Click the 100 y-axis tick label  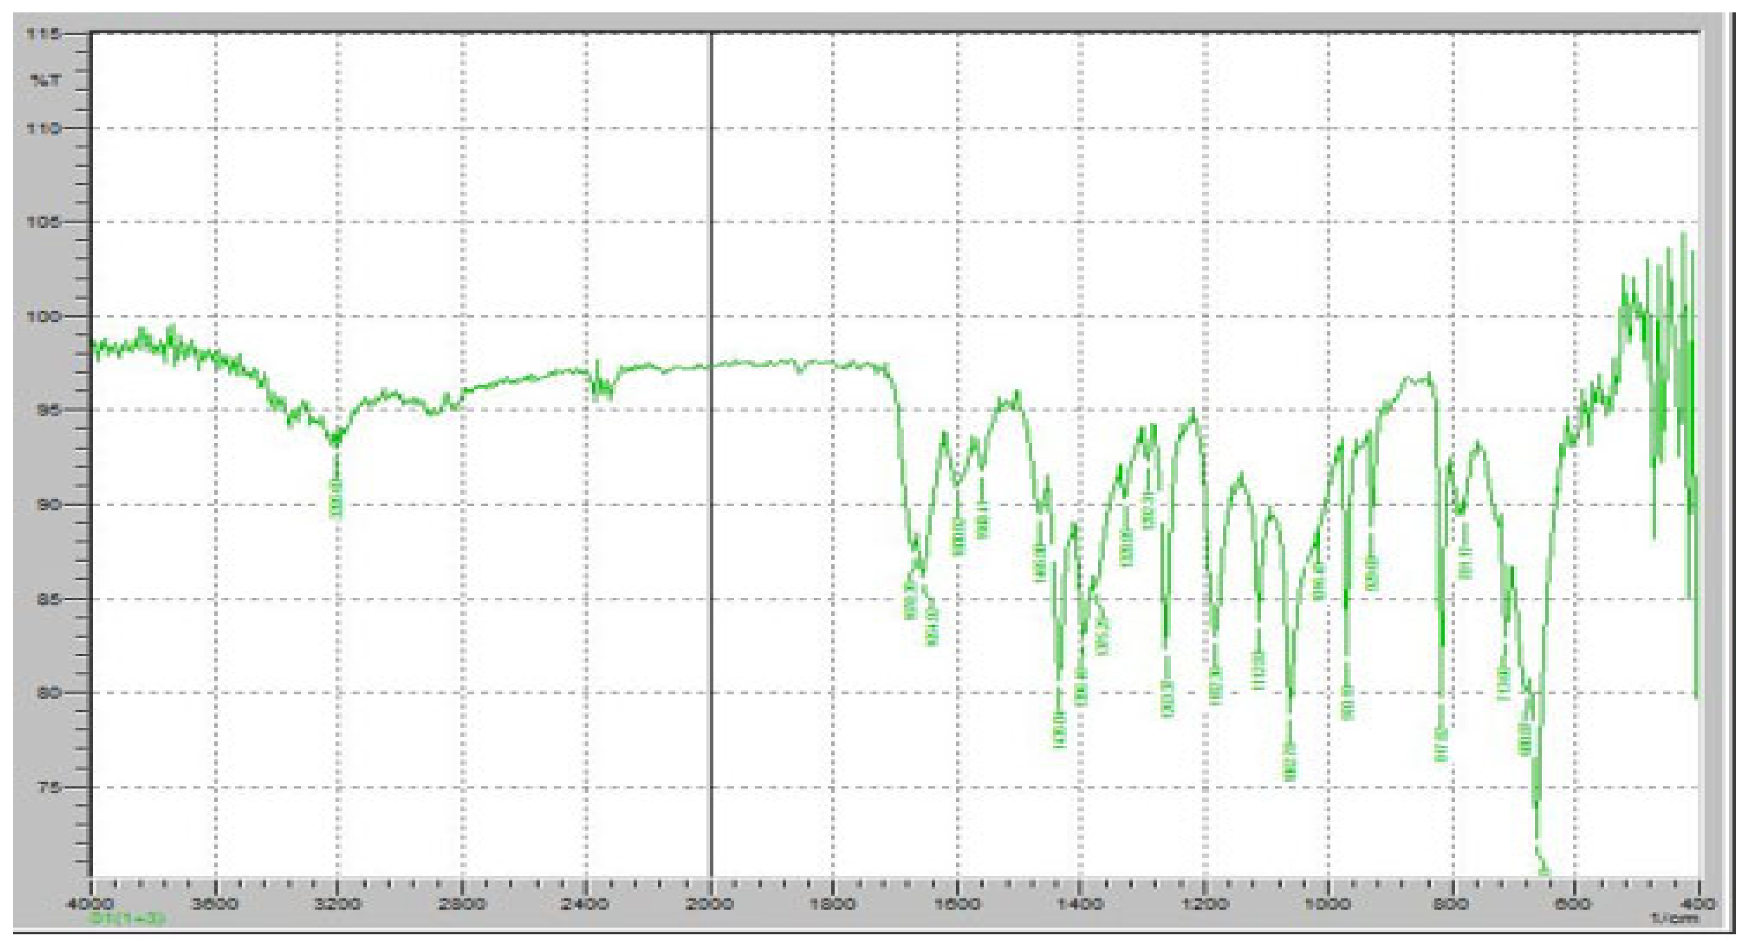(44, 316)
